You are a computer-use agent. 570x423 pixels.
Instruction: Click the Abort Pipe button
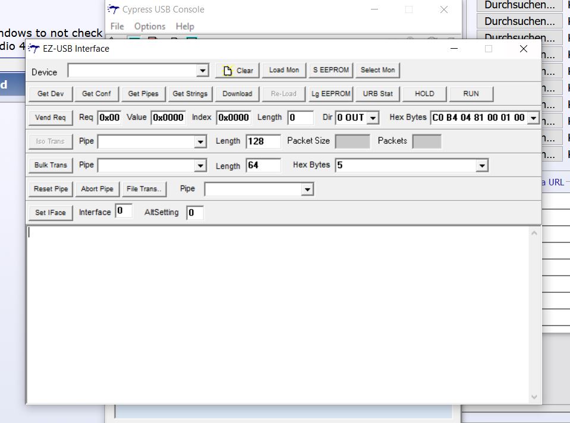pyautogui.click(x=97, y=189)
